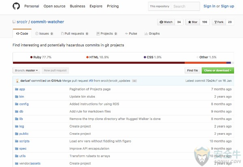Viewport: 243px width, 167px height.
Task: Expand the commit message ellipsis
Action: click(x=134, y=81)
